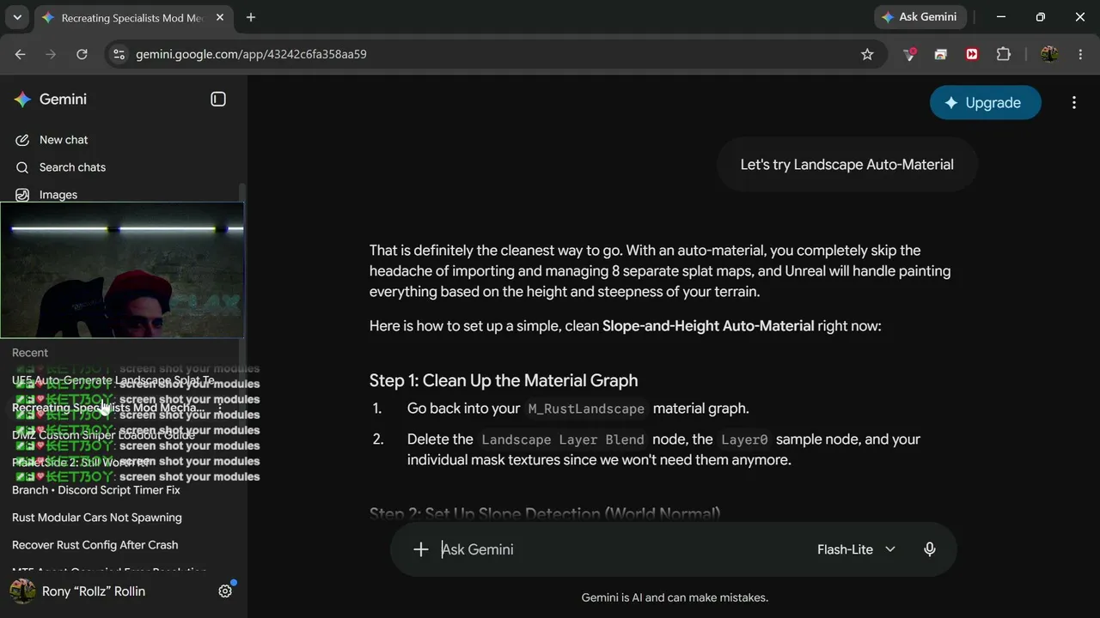
Task: Bookmark this page with the star icon
Action: coord(867,54)
